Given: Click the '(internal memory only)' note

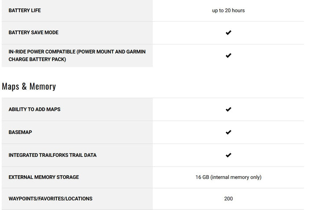Looking at the screenshot, I should click(236, 177).
